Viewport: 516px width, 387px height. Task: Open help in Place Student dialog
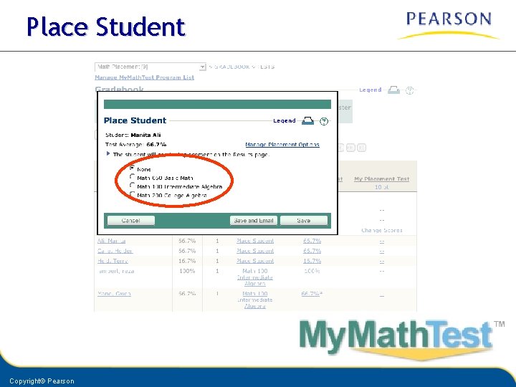coord(324,121)
